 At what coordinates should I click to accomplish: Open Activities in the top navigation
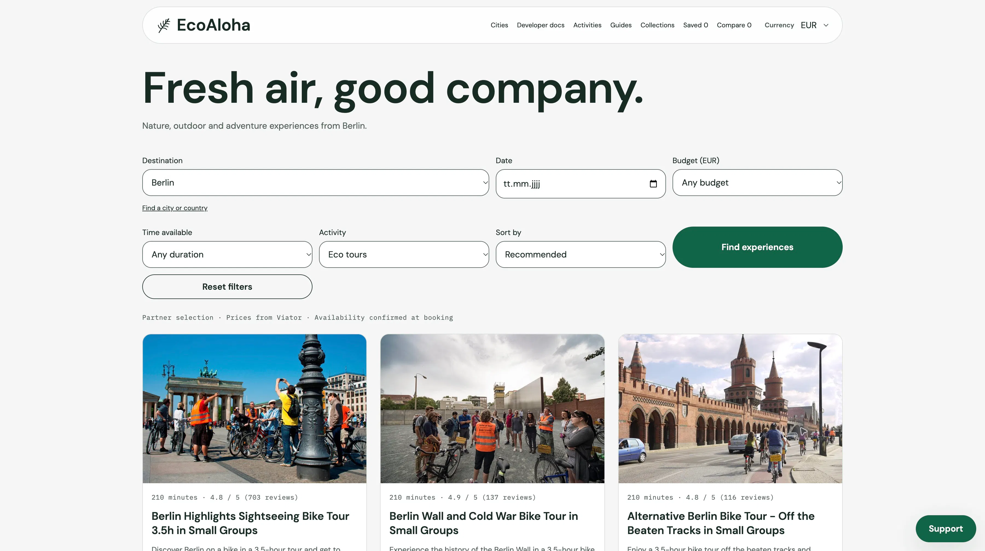(587, 25)
